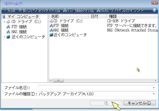This screenshot has width=159, height=111.
Task: Select マイ コンピュータ icon in tree
Action: (x=4, y=17)
